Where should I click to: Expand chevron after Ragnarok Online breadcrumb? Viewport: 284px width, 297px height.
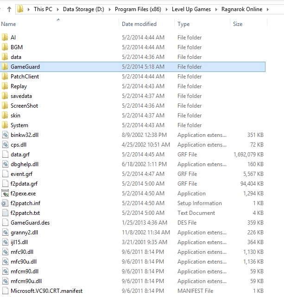(x=268, y=9)
